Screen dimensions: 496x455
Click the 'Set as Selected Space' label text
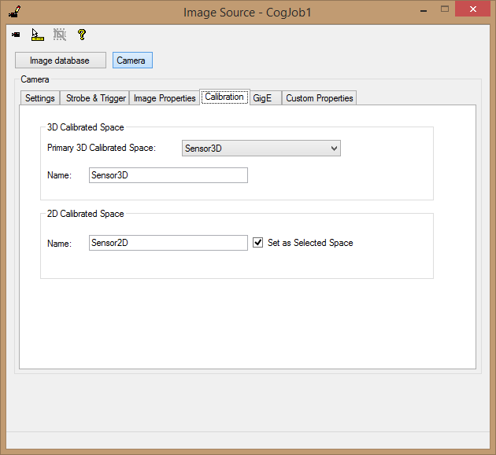(310, 243)
